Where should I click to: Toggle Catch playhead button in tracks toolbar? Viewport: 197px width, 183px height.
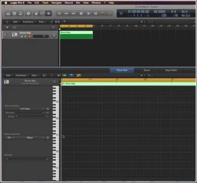pyautogui.click(x=65, y=22)
